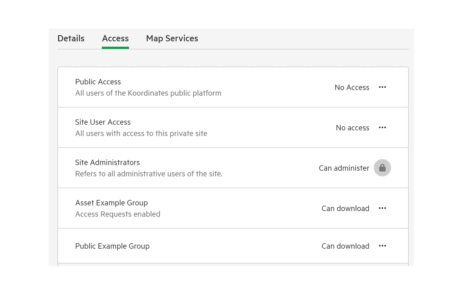Select the Public Access row title
463x295 pixels.
(x=98, y=82)
